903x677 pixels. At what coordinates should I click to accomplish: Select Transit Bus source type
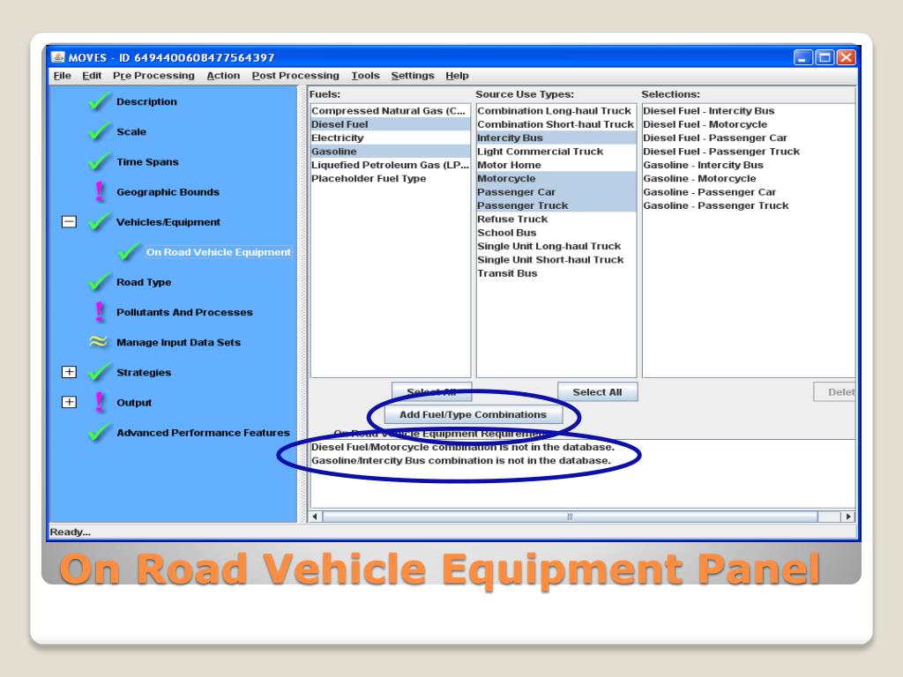[556, 273]
